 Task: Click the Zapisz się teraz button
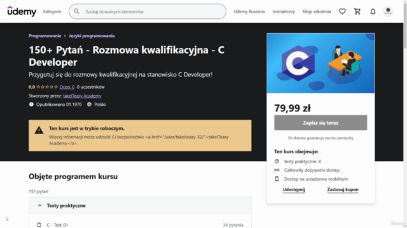coord(321,123)
